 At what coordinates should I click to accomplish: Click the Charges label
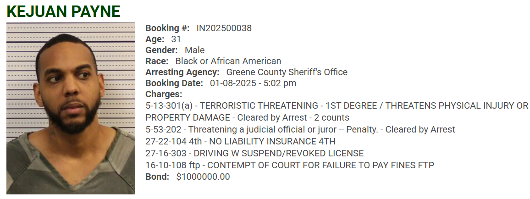click(164, 94)
